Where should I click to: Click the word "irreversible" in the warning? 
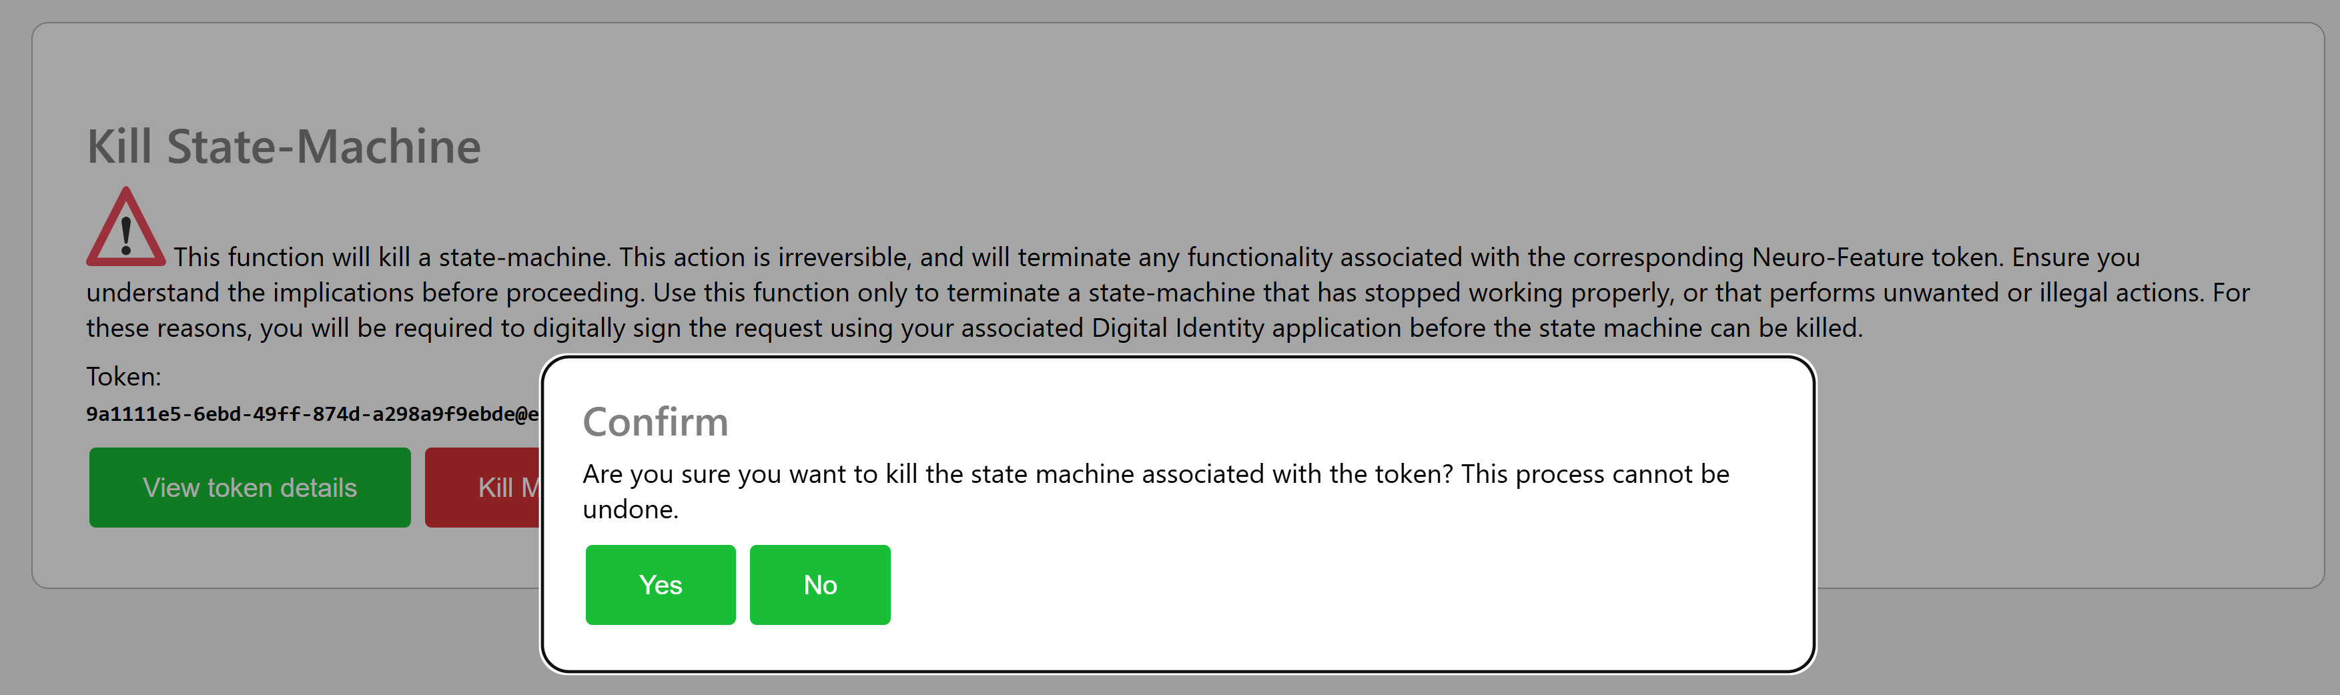point(843,258)
